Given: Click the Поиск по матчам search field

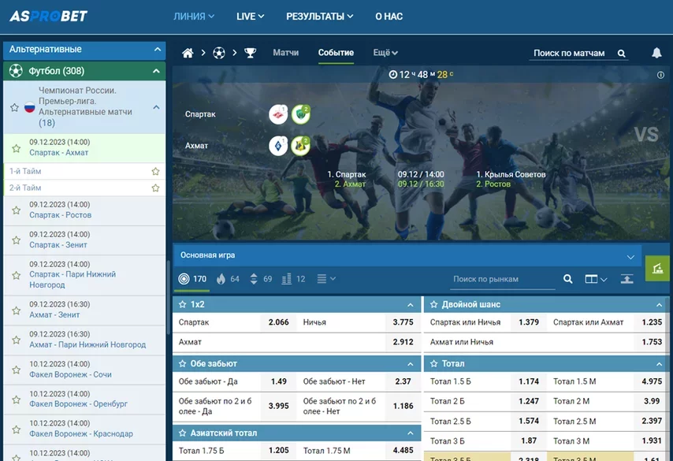Looking at the screenshot, I should coord(570,54).
